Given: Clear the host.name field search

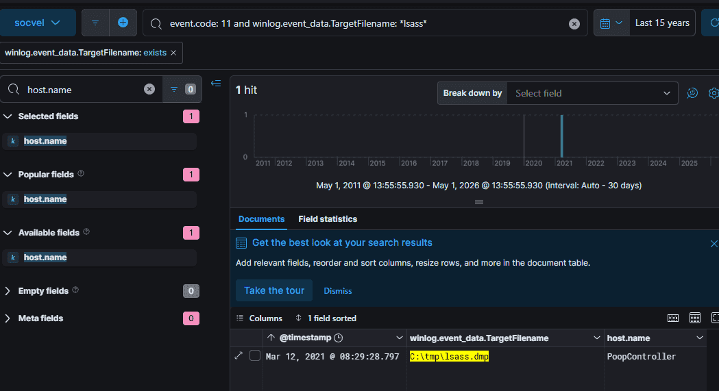Looking at the screenshot, I should coord(149,89).
